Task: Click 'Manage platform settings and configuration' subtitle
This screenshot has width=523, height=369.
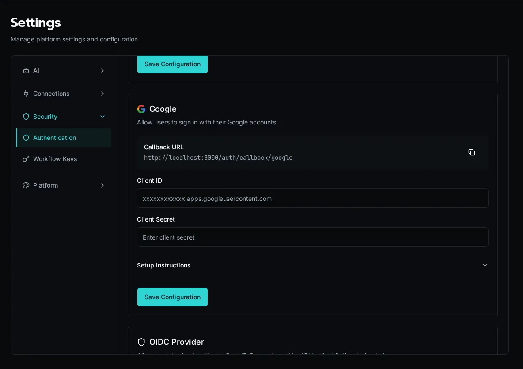Action: tap(74, 39)
